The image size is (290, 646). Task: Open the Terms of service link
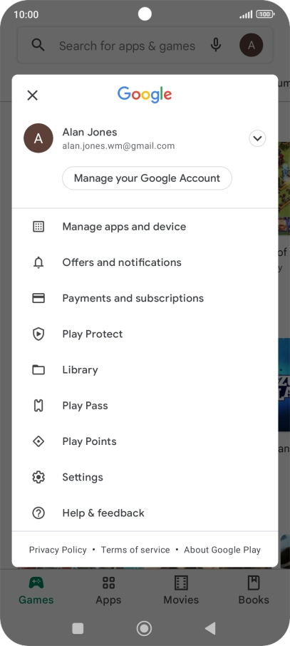pyautogui.click(x=135, y=550)
